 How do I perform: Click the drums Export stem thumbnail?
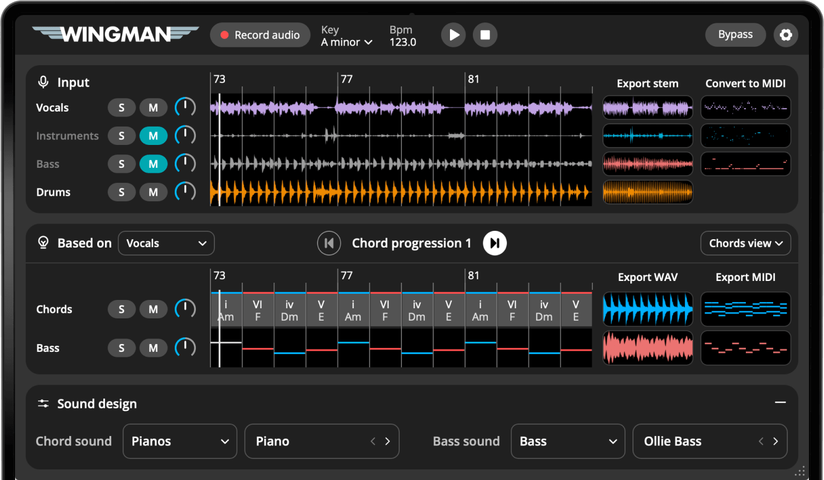click(648, 192)
